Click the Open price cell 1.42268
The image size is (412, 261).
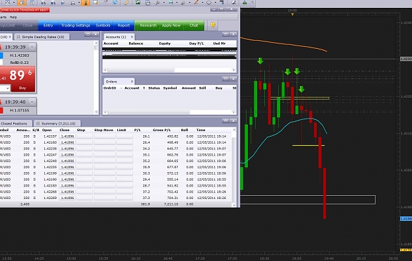tap(50, 192)
